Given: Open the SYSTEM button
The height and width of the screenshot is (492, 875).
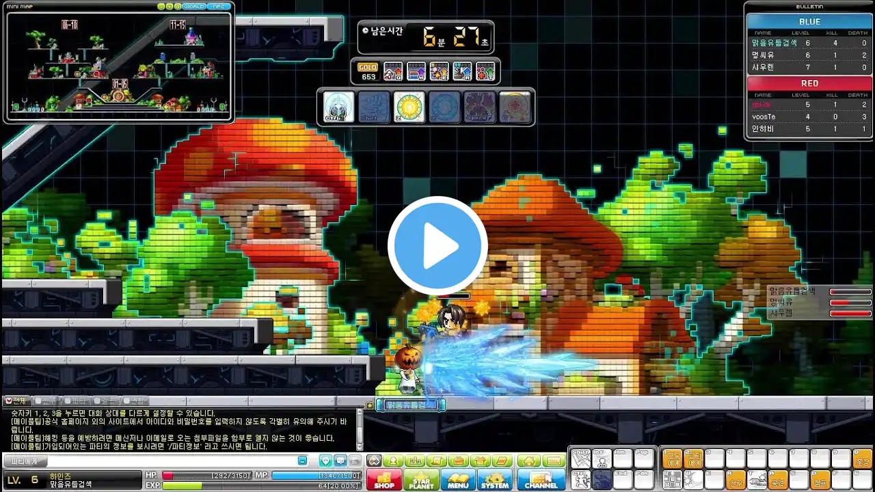Looking at the screenshot, I should [x=494, y=479].
